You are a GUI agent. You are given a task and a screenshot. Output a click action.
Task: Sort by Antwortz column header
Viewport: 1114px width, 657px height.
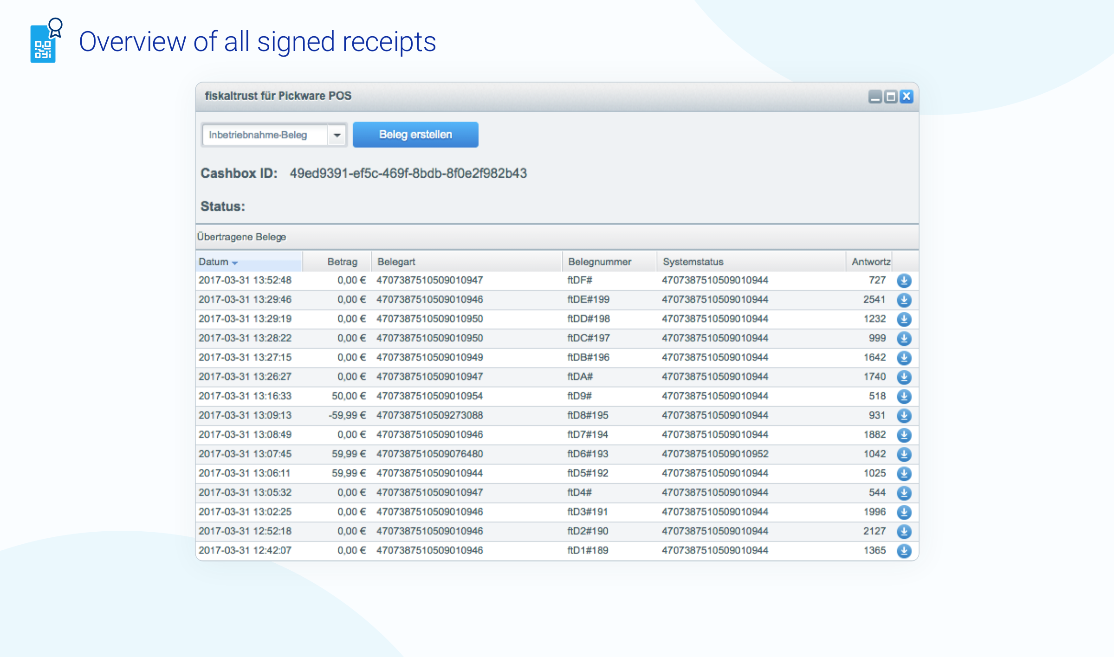coord(869,262)
